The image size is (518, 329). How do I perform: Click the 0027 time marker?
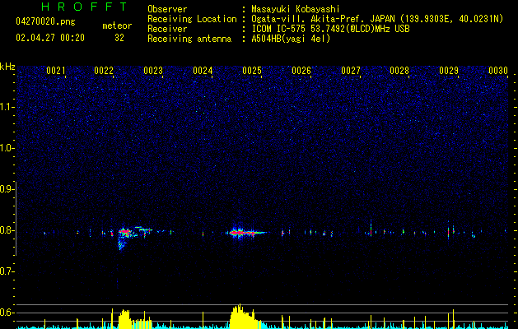[x=351, y=71]
